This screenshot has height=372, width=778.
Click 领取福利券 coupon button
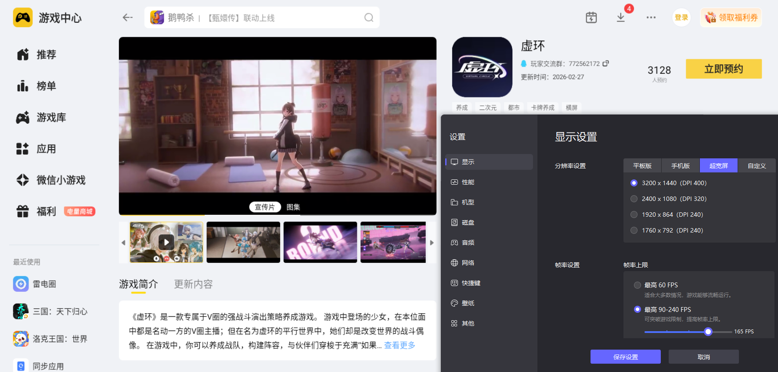tap(731, 18)
